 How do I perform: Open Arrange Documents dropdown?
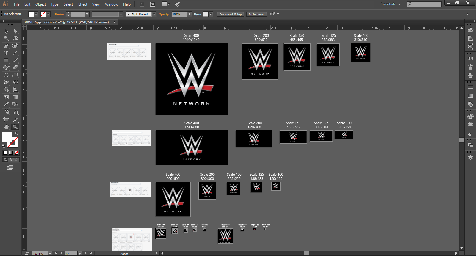click(x=166, y=4)
